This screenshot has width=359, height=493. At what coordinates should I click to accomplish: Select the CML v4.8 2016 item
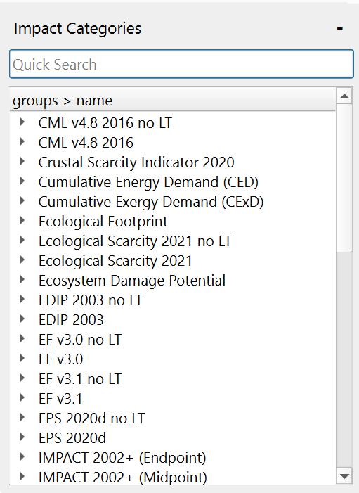point(86,143)
